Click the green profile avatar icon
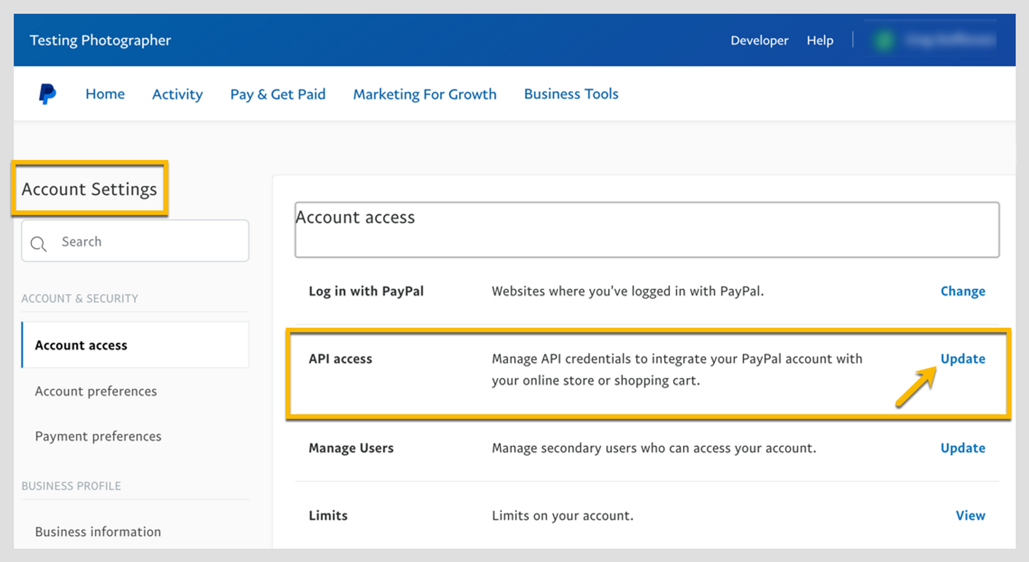This screenshot has width=1029, height=562. [x=884, y=40]
